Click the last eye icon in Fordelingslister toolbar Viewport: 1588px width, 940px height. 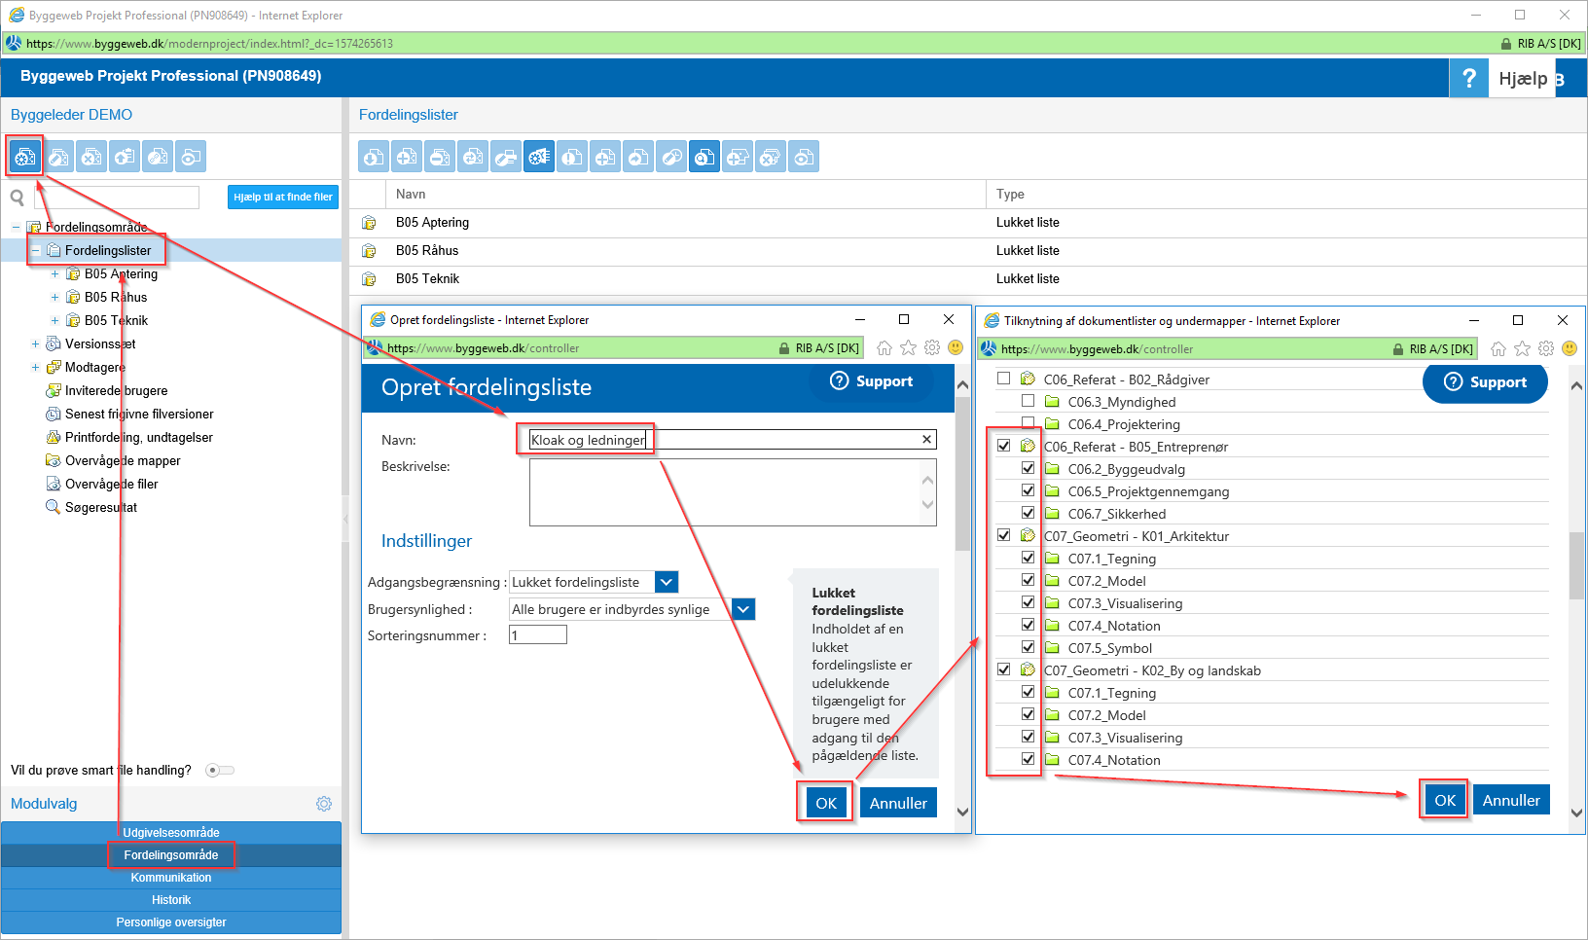[804, 158]
